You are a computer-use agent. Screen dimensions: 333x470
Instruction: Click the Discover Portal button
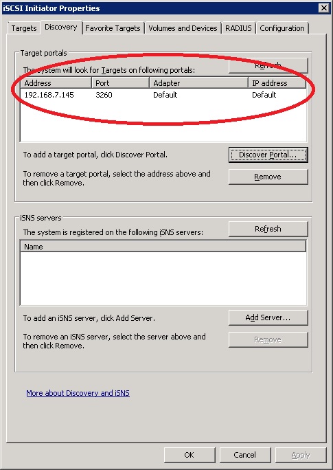(268, 155)
